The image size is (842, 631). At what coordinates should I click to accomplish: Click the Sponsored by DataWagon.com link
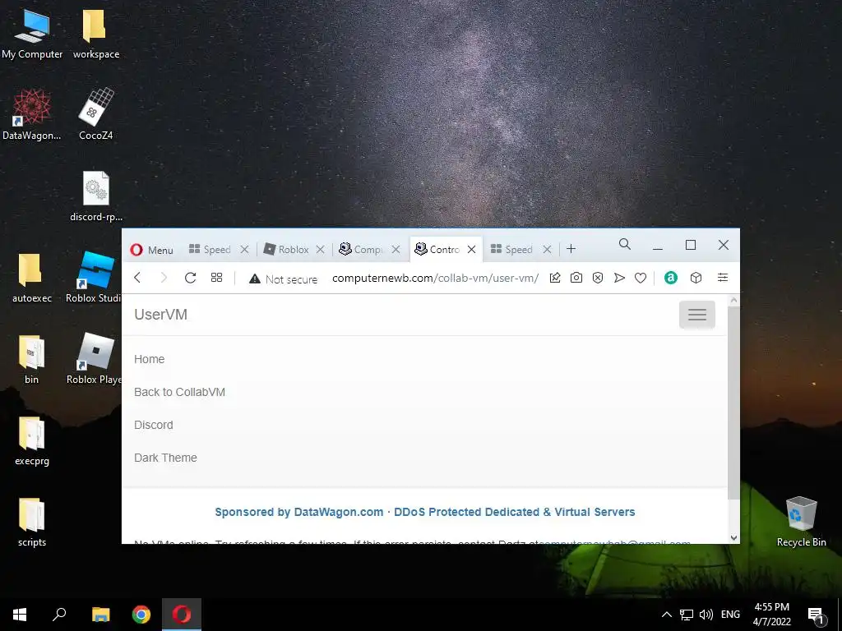(x=425, y=512)
